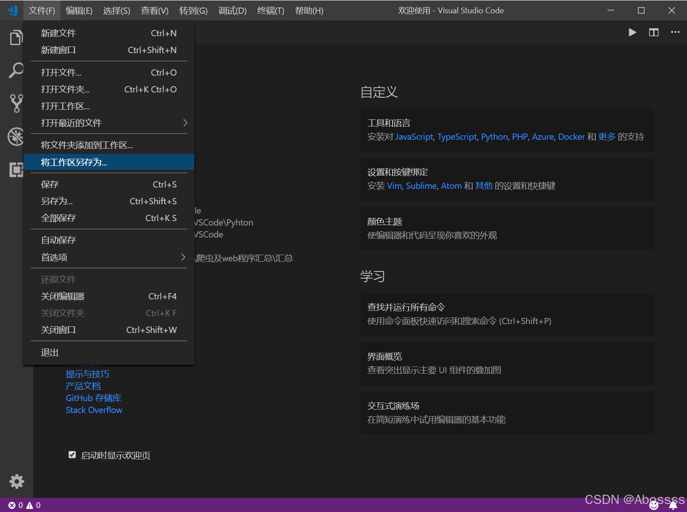Open the 提示与技巧 link
The width and height of the screenshot is (687, 512).
[88, 374]
